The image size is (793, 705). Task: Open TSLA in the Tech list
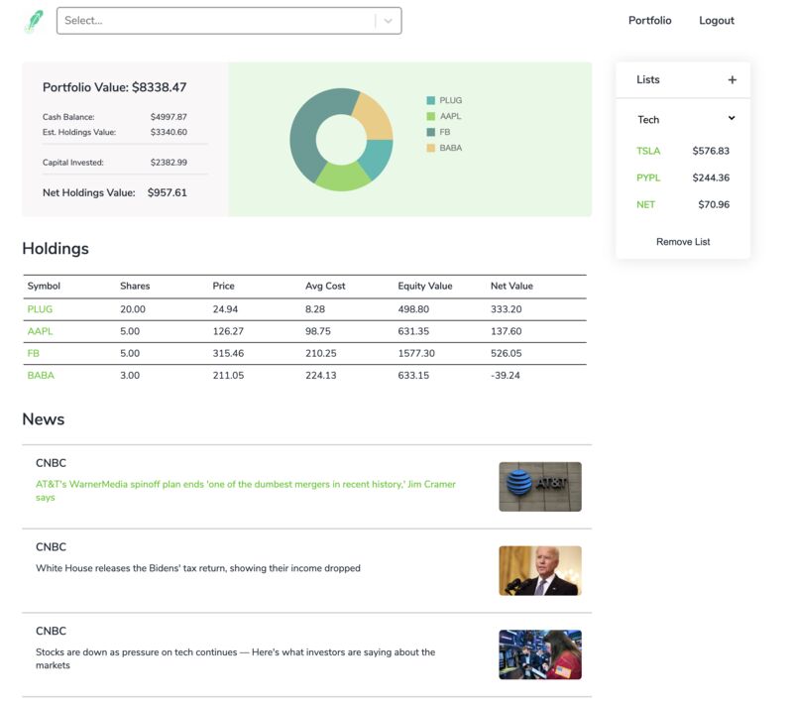648,151
